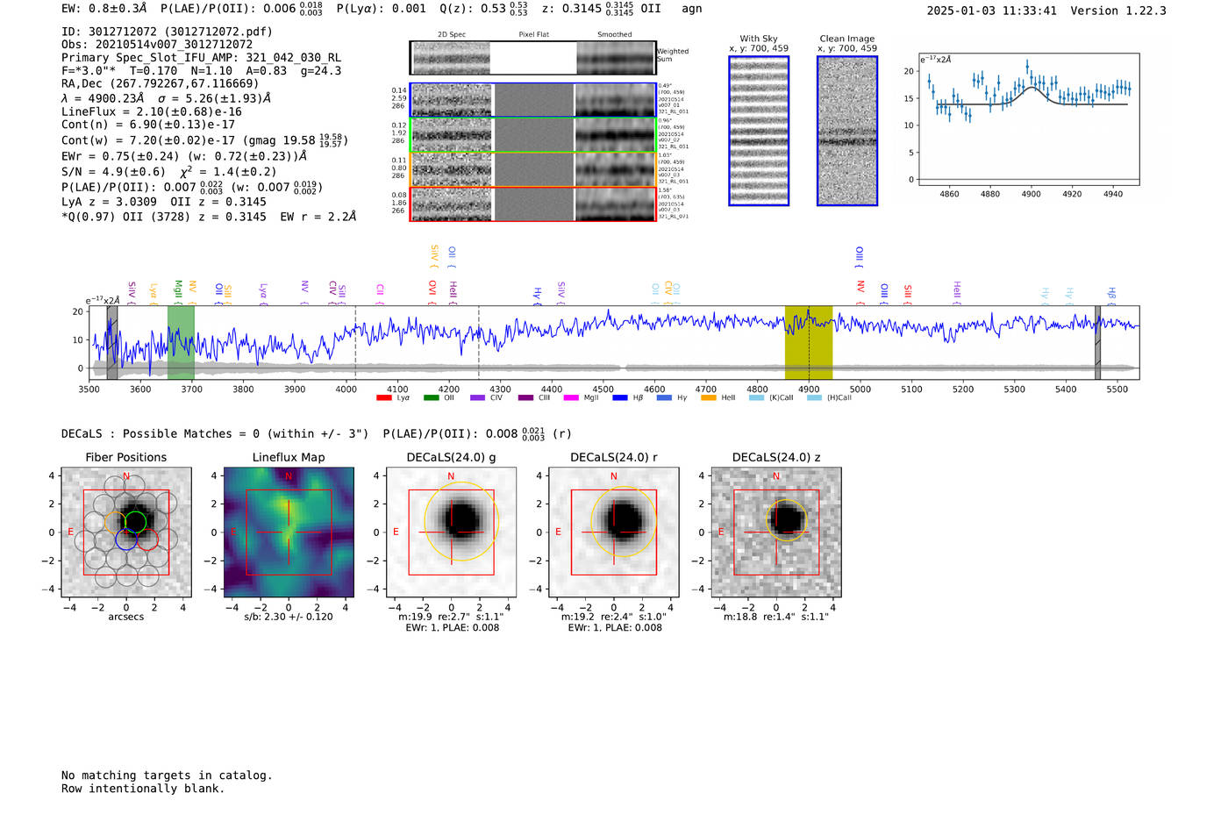
Task: Click the 's/b: 2.30 +/- 0.120' caption
Action: click(289, 617)
